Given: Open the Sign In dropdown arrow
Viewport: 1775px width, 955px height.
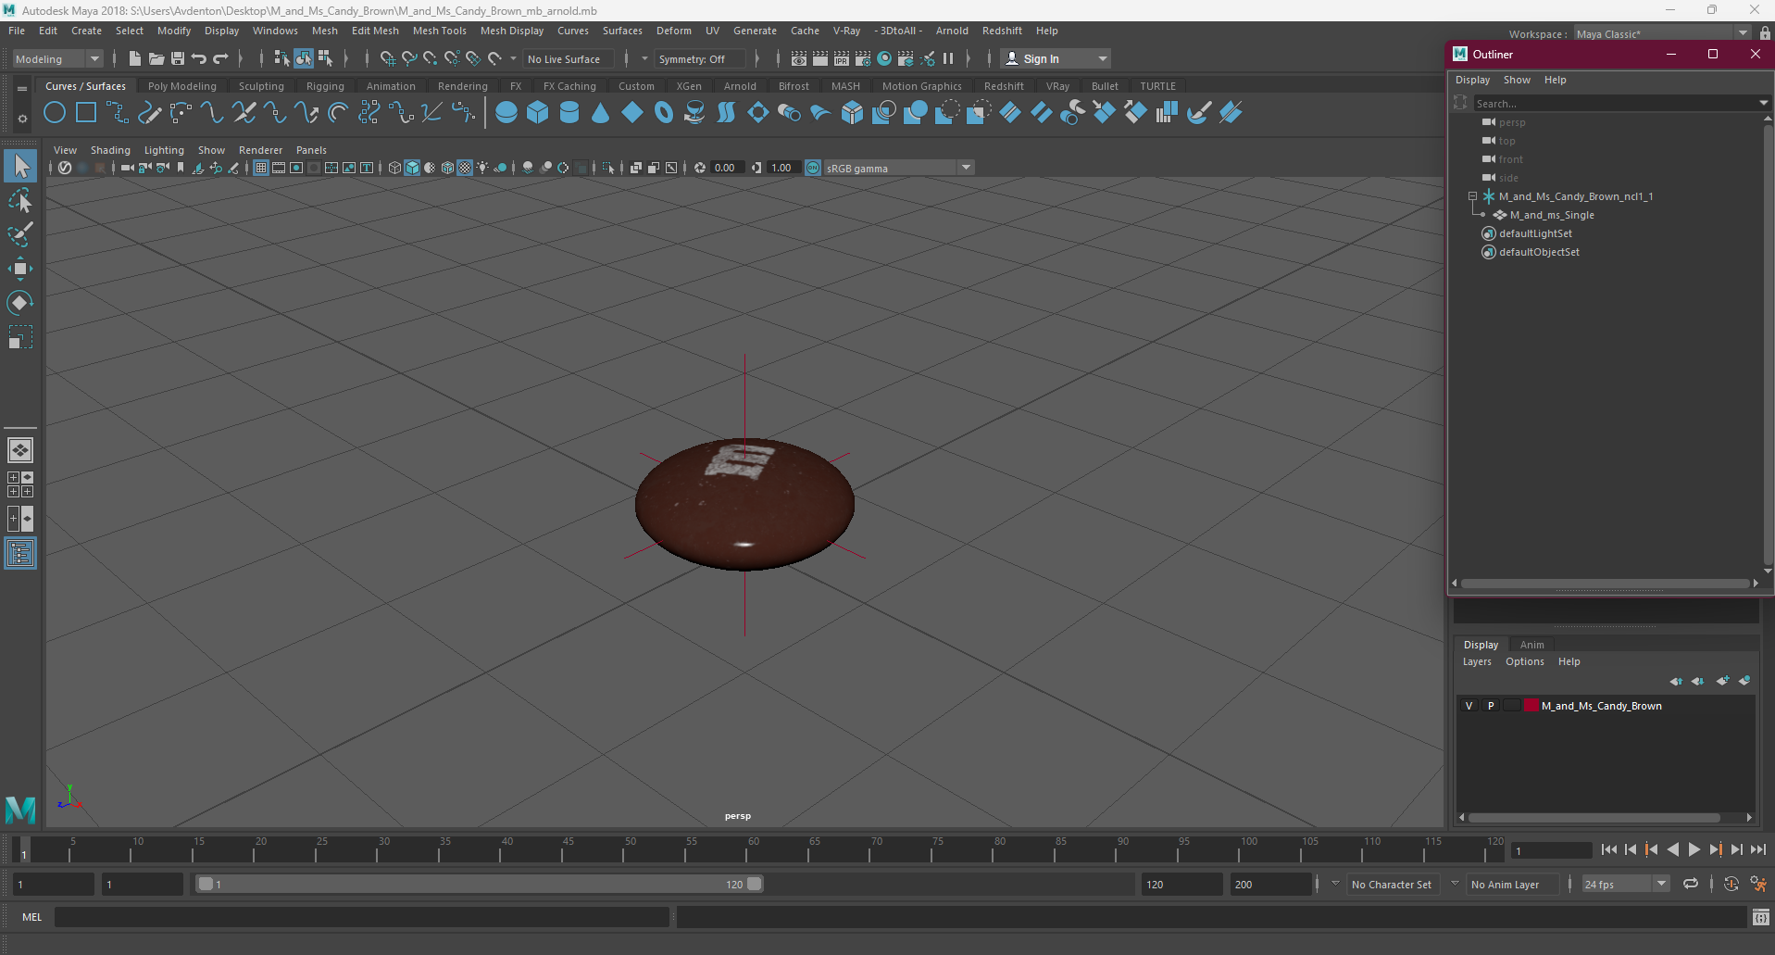Looking at the screenshot, I should pos(1102,58).
